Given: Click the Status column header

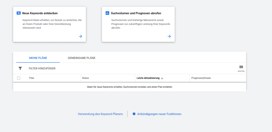Looking at the screenshot, I should click(85, 78).
